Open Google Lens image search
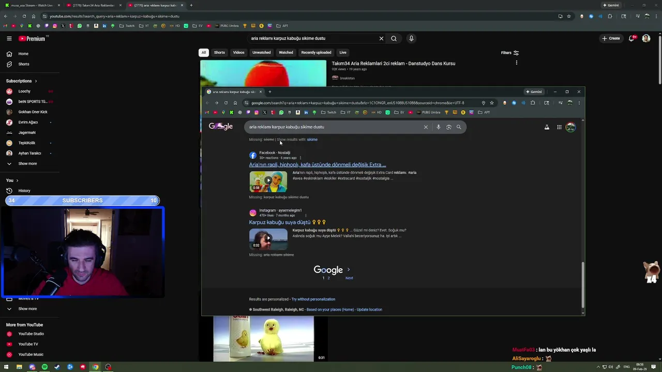This screenshot has width=662, height=372. pos(448,127)
